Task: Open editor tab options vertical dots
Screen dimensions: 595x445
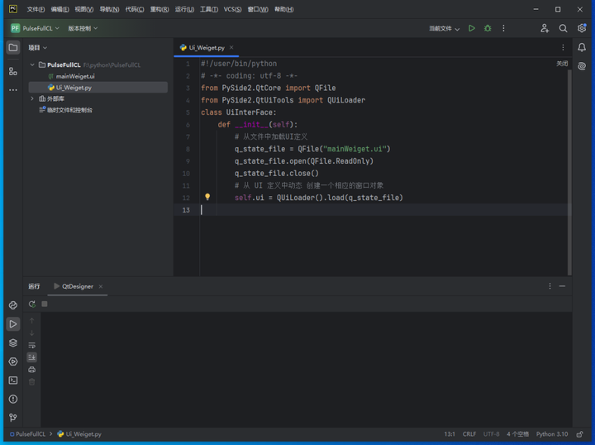Action: point(563,47)
